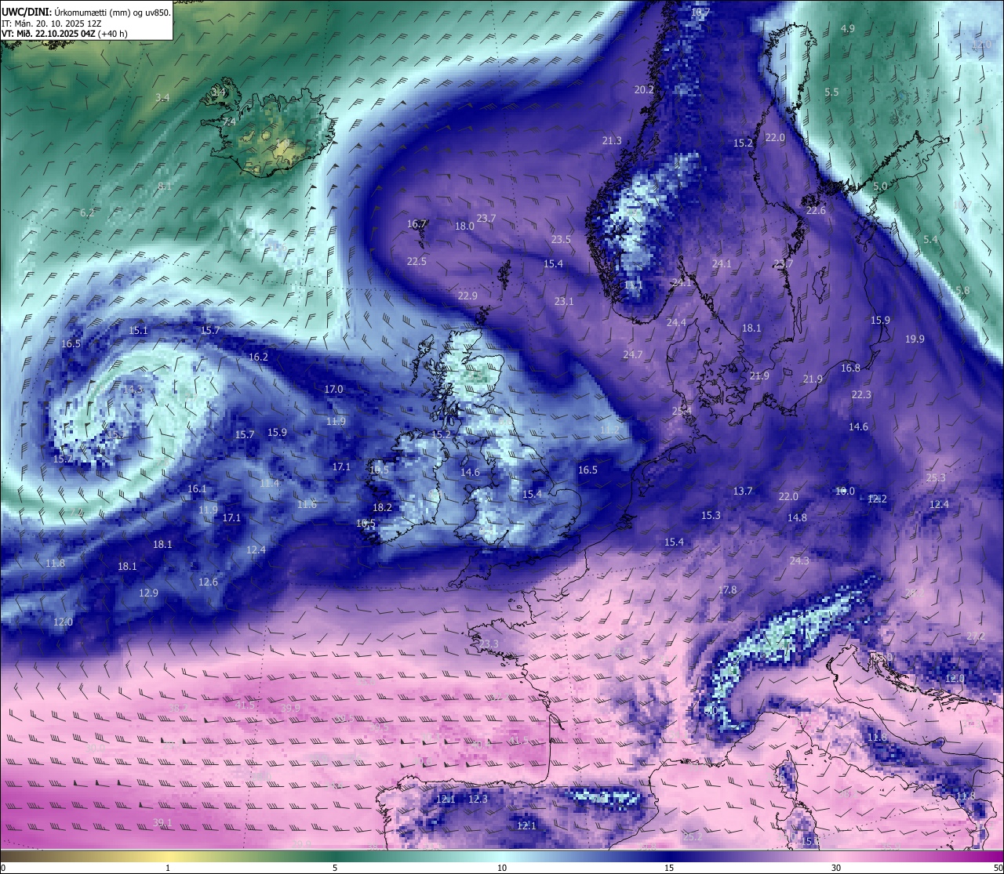Click the map value 14.8
The height and width of the screenshot is (874, 1004).
(x=797, y=517)
